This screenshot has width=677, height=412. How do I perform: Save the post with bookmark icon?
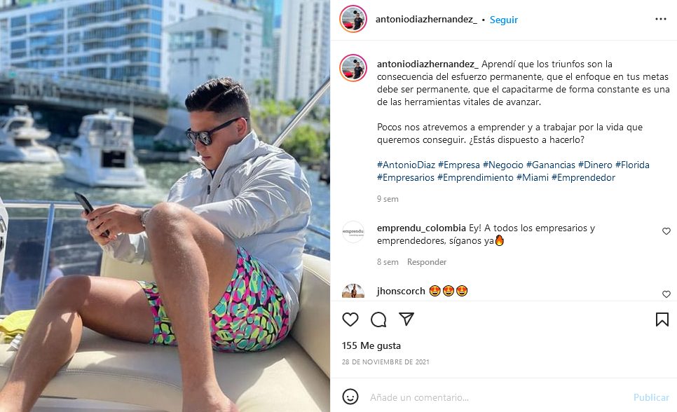(x=662, y=320)
